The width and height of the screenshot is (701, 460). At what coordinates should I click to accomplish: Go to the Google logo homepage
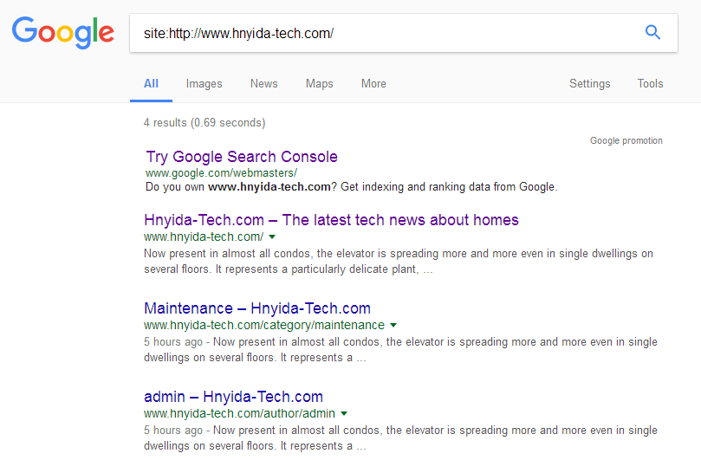(x=63, y=33)
